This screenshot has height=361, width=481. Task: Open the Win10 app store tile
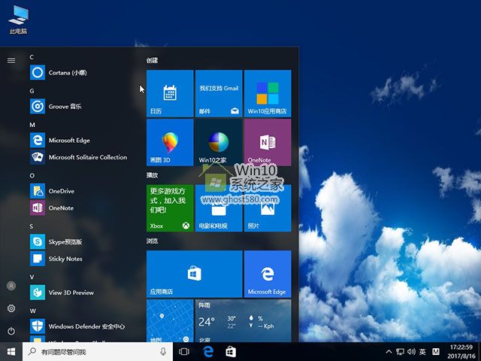268,93
